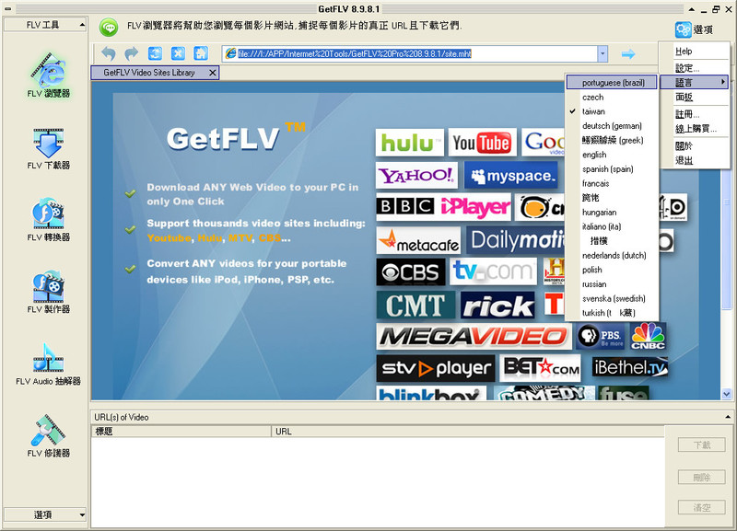737x531 pixels.
Task: Click the go arrow beside address bar
Action: (627, 54)
